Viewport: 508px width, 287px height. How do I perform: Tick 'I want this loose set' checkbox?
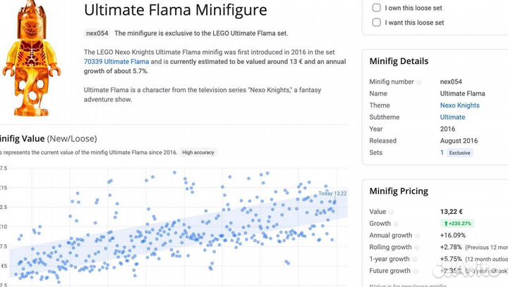[376, 23]
